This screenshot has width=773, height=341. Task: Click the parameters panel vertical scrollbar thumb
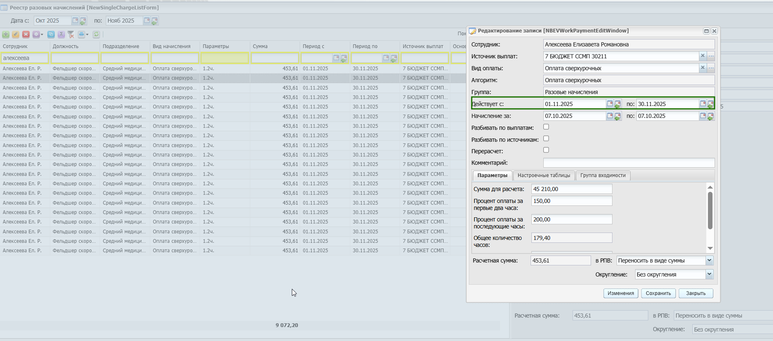coord(710,210)
